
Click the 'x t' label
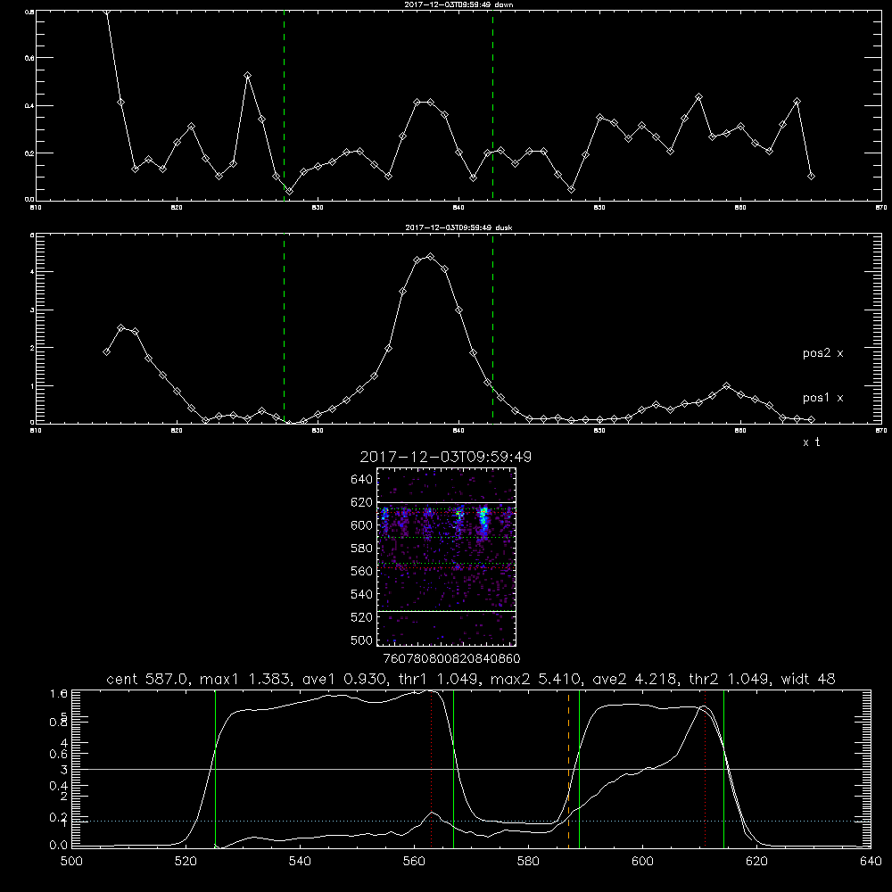811,442
